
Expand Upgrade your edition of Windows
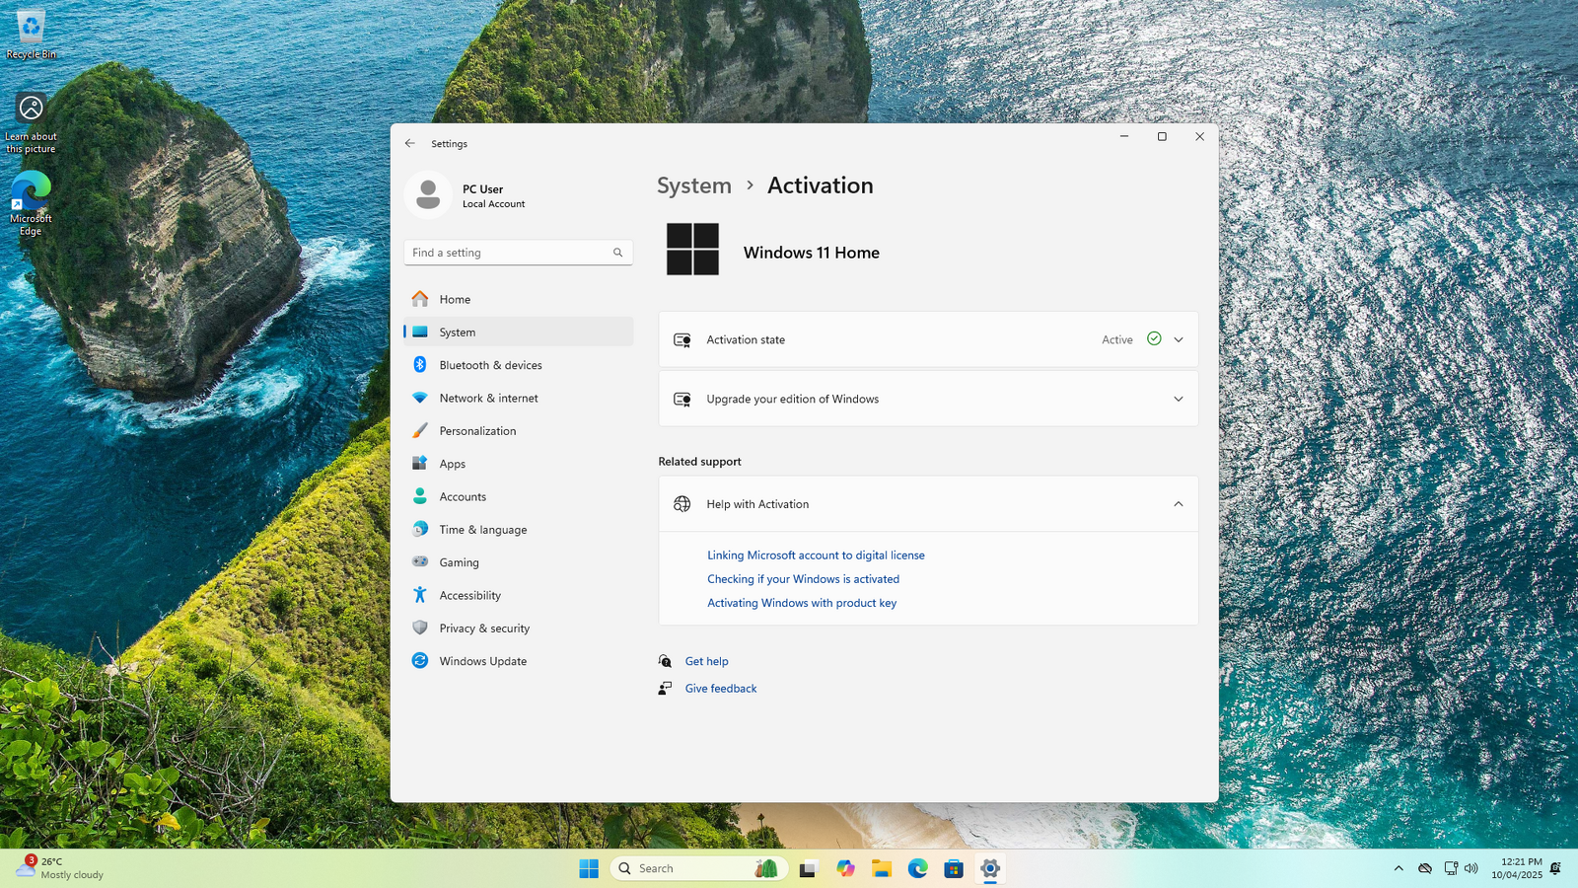pos(1178,400)
